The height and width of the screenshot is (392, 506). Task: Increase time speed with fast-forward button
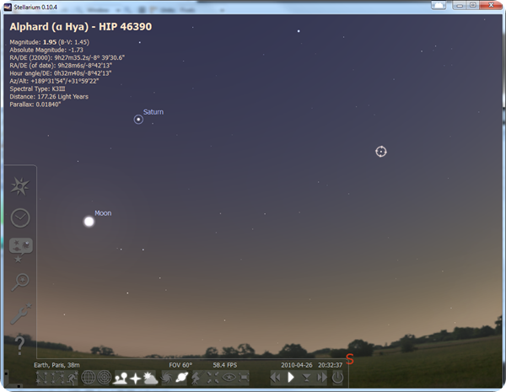tap(322, 377)
